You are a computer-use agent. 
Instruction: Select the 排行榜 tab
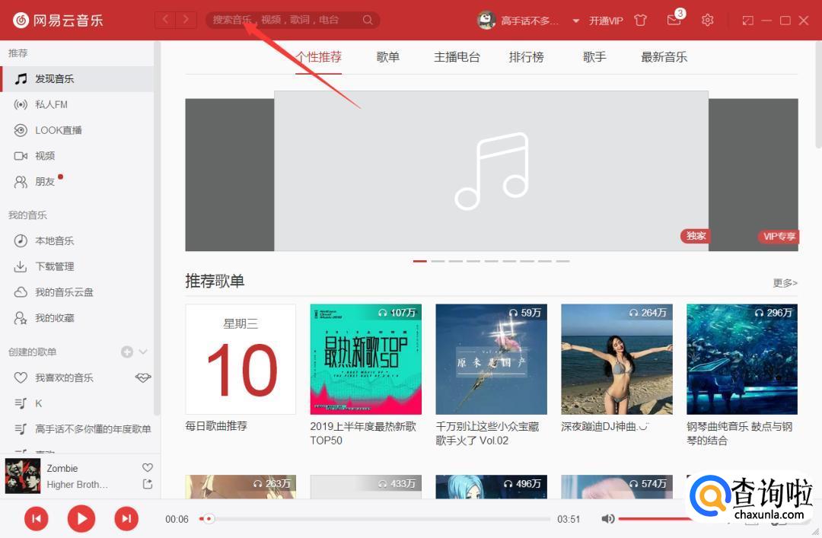[526, 56]
